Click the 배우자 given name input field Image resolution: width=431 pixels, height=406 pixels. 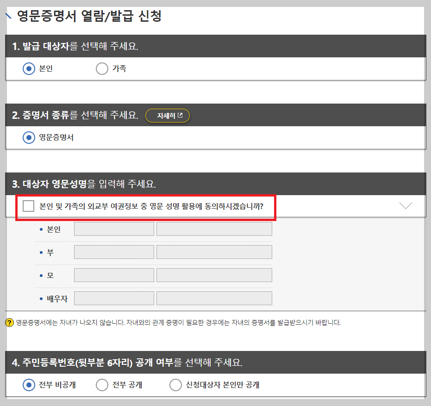coord(214,298)
